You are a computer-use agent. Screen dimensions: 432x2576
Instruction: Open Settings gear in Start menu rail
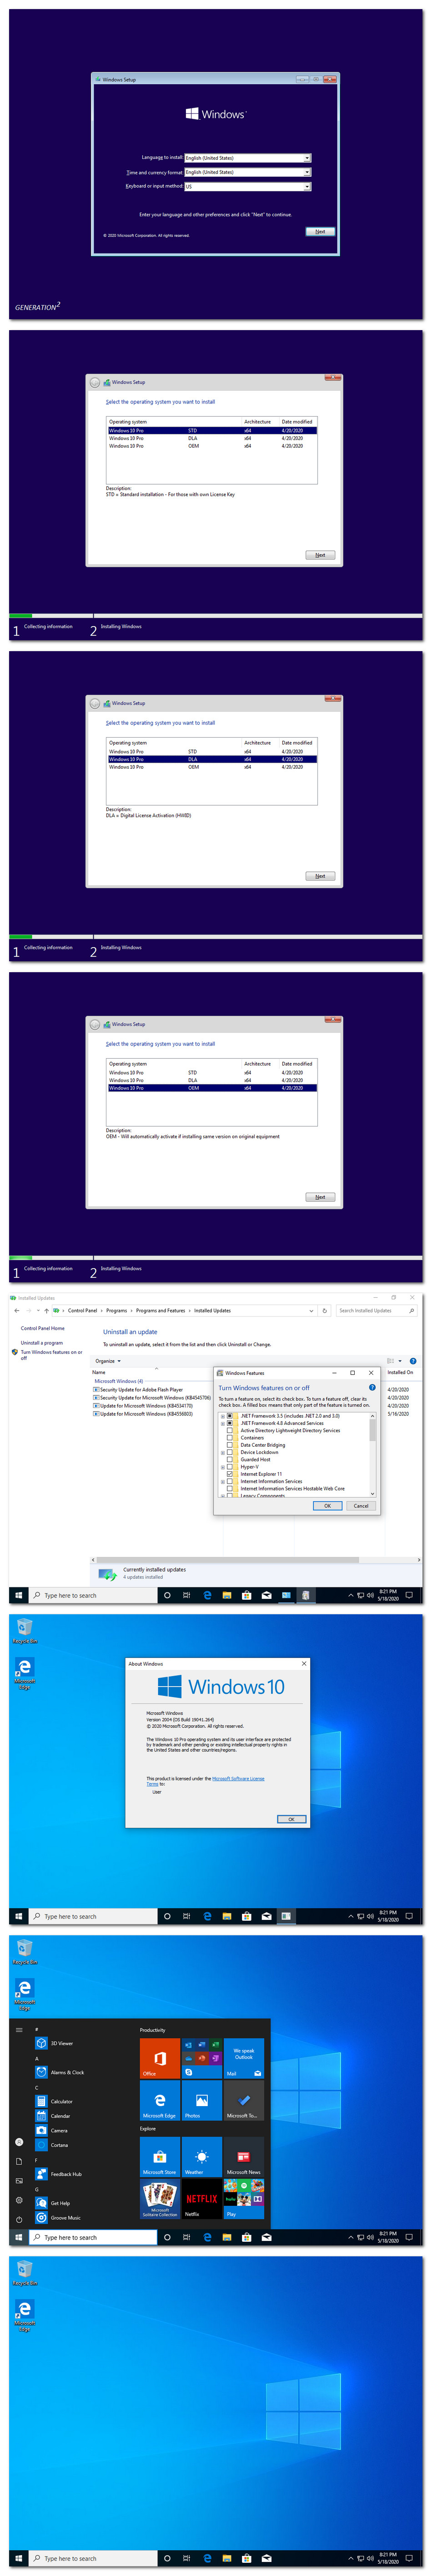[19, 2200]
